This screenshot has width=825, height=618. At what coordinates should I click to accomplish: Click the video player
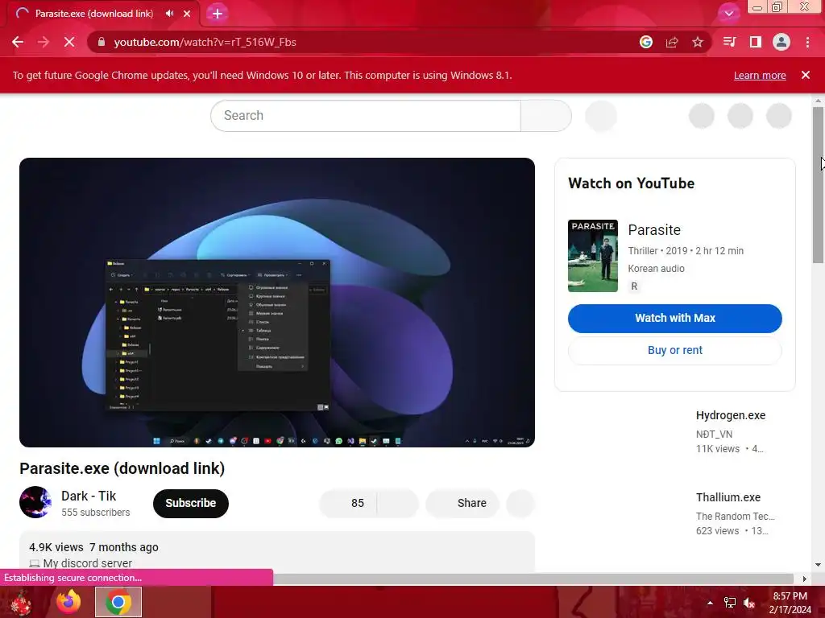(x=277, y=303)
